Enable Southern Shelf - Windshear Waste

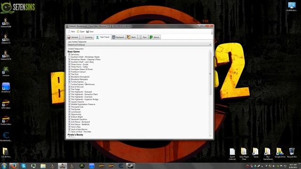point(70,57)
